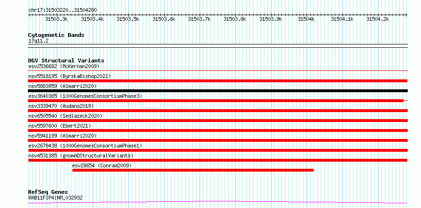Click the esv28654 (Conrad2009) variant label

[102, 165]
